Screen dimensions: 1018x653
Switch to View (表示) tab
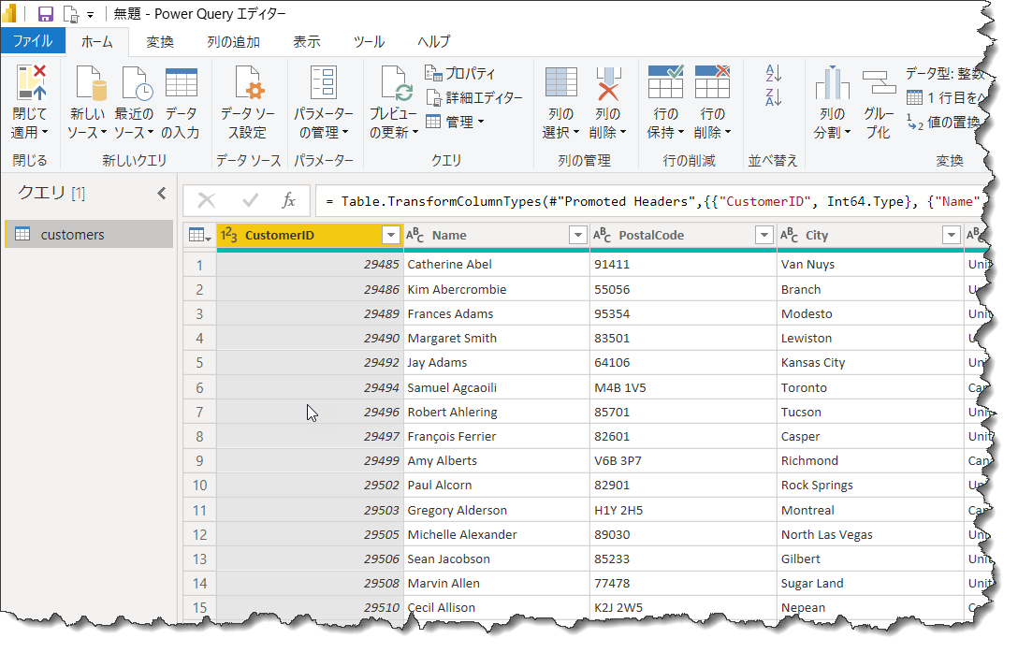tap(307, 42)
